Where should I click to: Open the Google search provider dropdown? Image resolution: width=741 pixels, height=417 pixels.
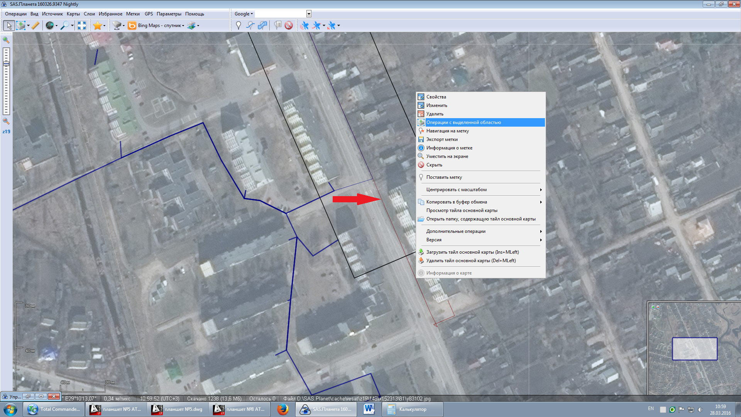[x=244, y=14]
